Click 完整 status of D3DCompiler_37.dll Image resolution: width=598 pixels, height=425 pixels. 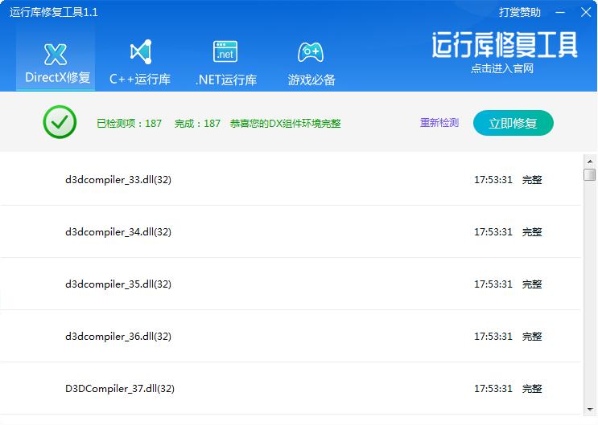[532, 388]
